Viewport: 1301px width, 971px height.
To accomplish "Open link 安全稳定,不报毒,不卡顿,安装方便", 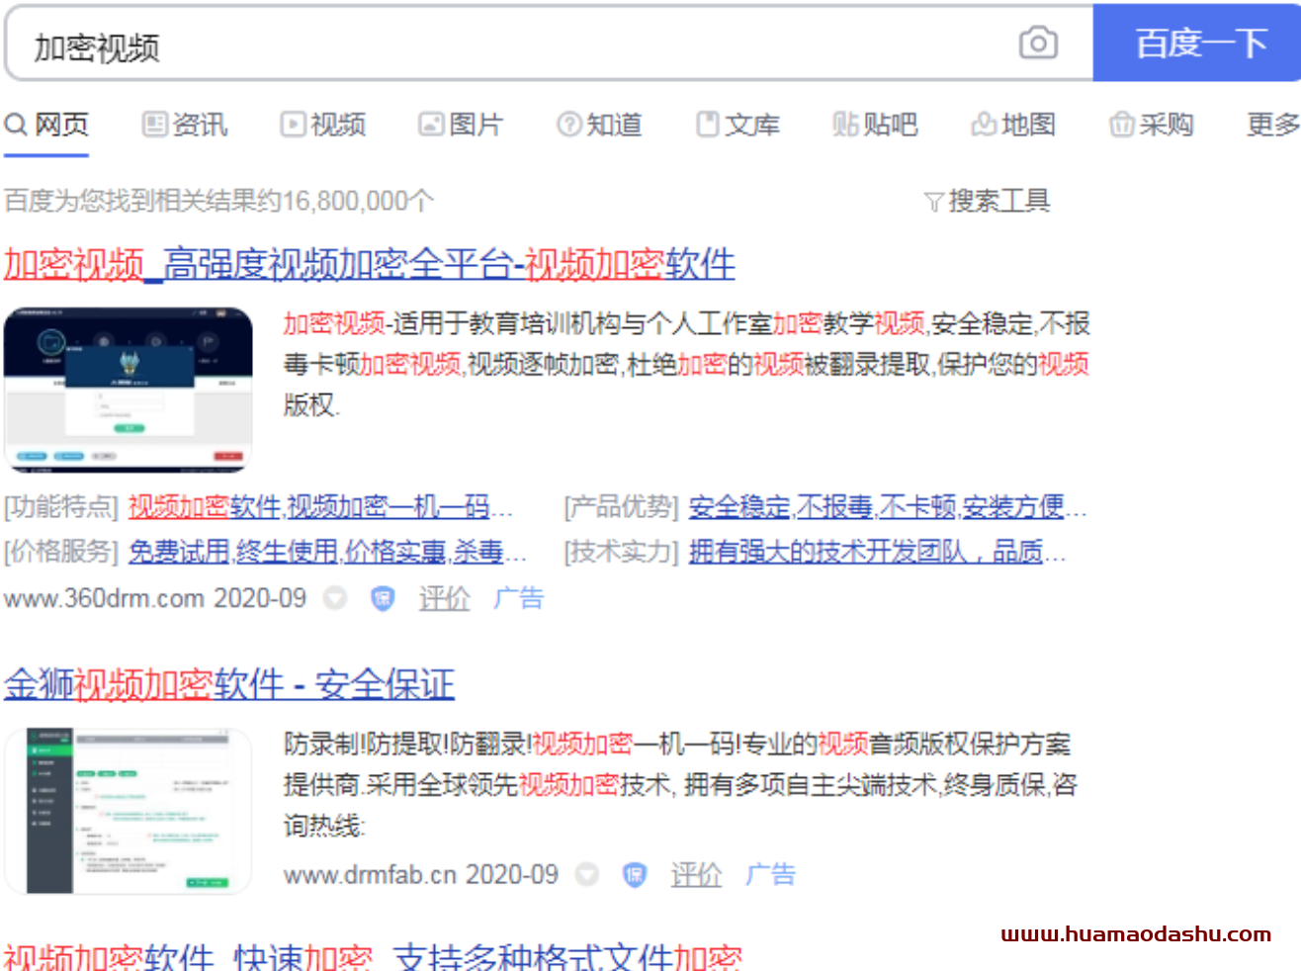I will (x=887, y=507).
